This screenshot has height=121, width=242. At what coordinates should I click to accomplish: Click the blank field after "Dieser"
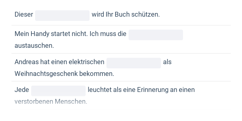pyautogui.click(x=62, y=15)
